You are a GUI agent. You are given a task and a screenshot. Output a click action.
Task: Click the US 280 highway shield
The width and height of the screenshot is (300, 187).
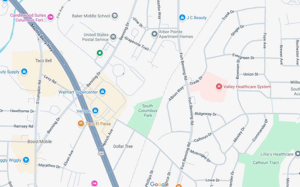(x=101, y=153)
